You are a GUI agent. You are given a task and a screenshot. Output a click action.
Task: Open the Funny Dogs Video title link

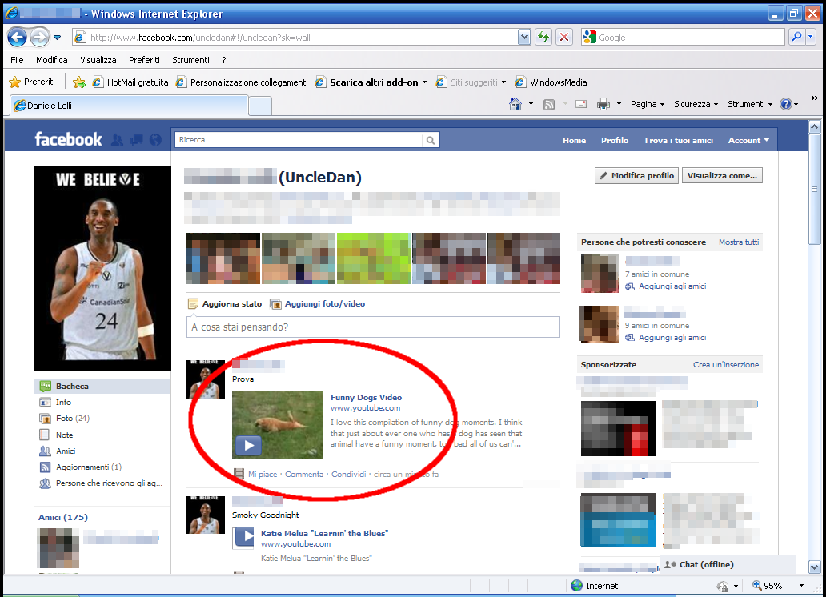pyautogui.click(x=366, y=397)
